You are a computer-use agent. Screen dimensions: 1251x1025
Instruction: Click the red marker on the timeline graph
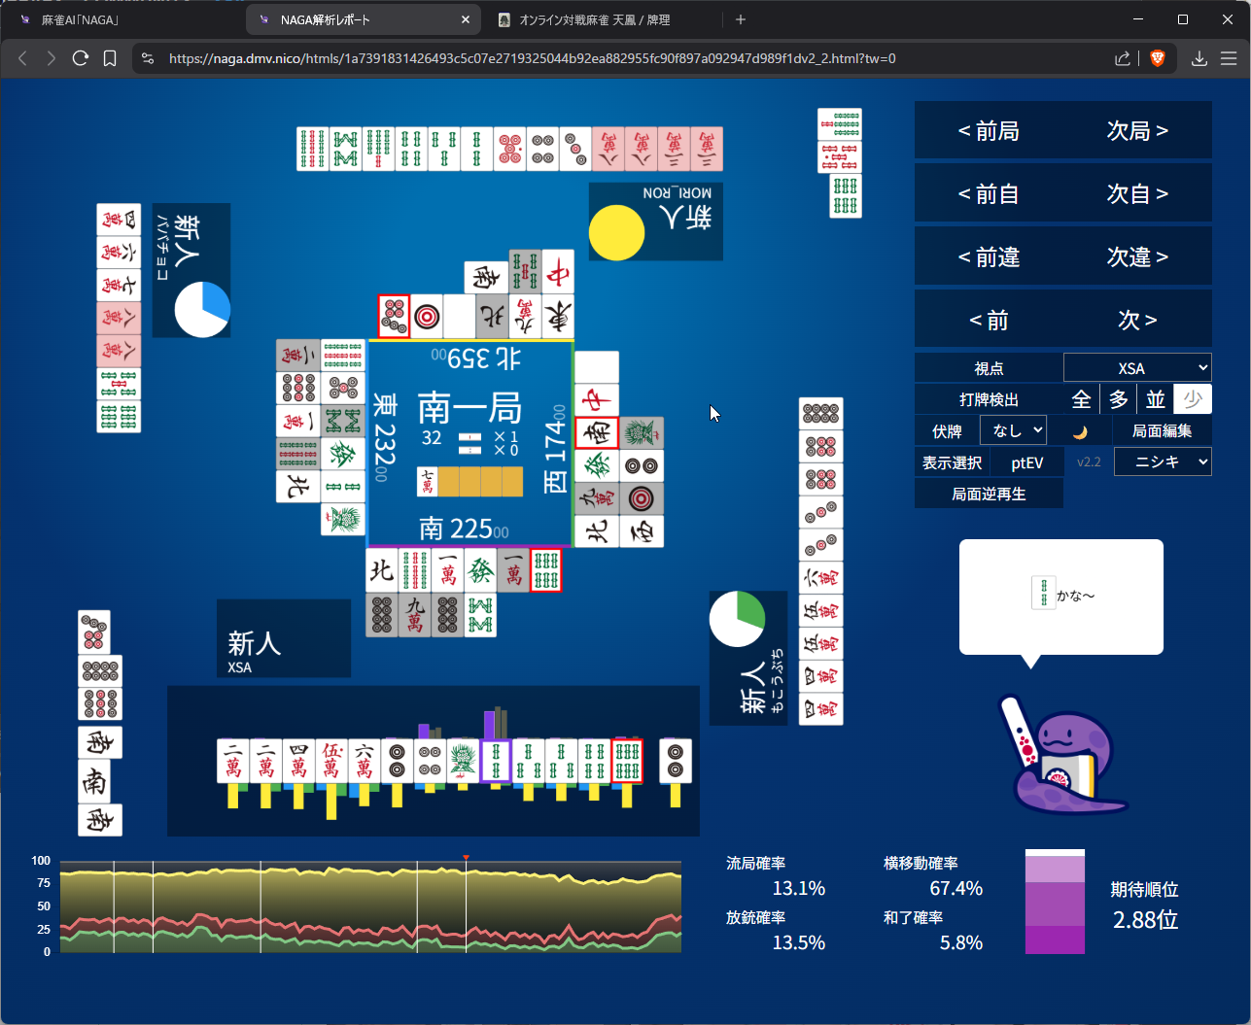pos(467,857)
